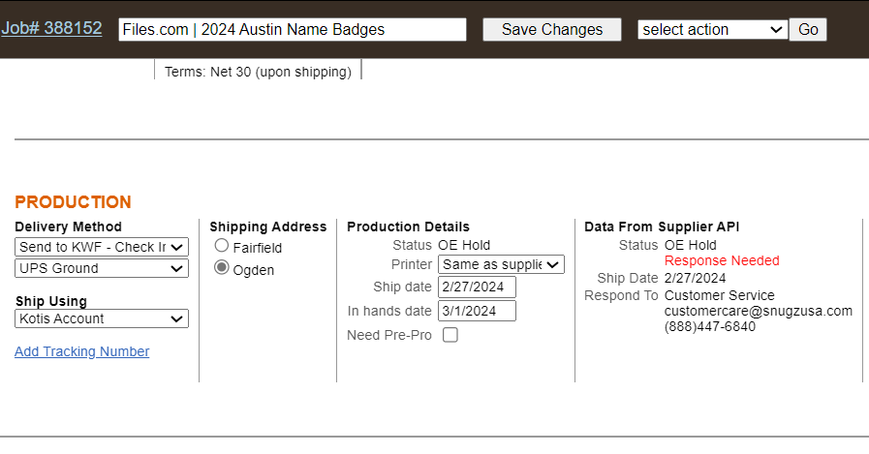Click the In hands date field
This screenshot has width=869, height=454.
tap(477, 311)
